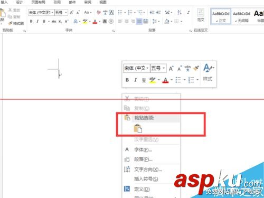Switch to the 设计 ribbon tab
This screenshot has width=264, height=198.
click(20, 2)
